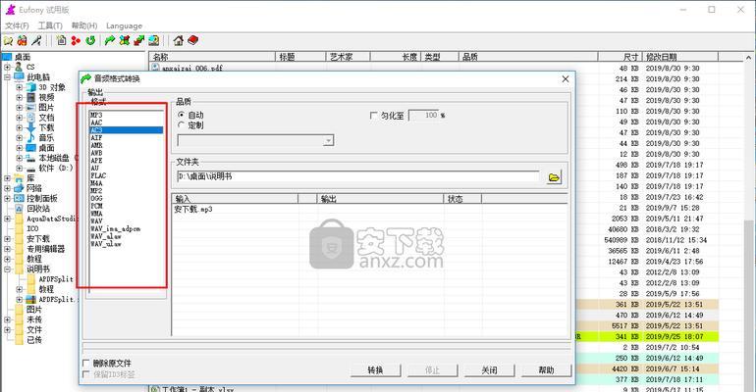Click the 转换 convert button
The height and width of the screenshot is (392, 756).
pos(375,369)
